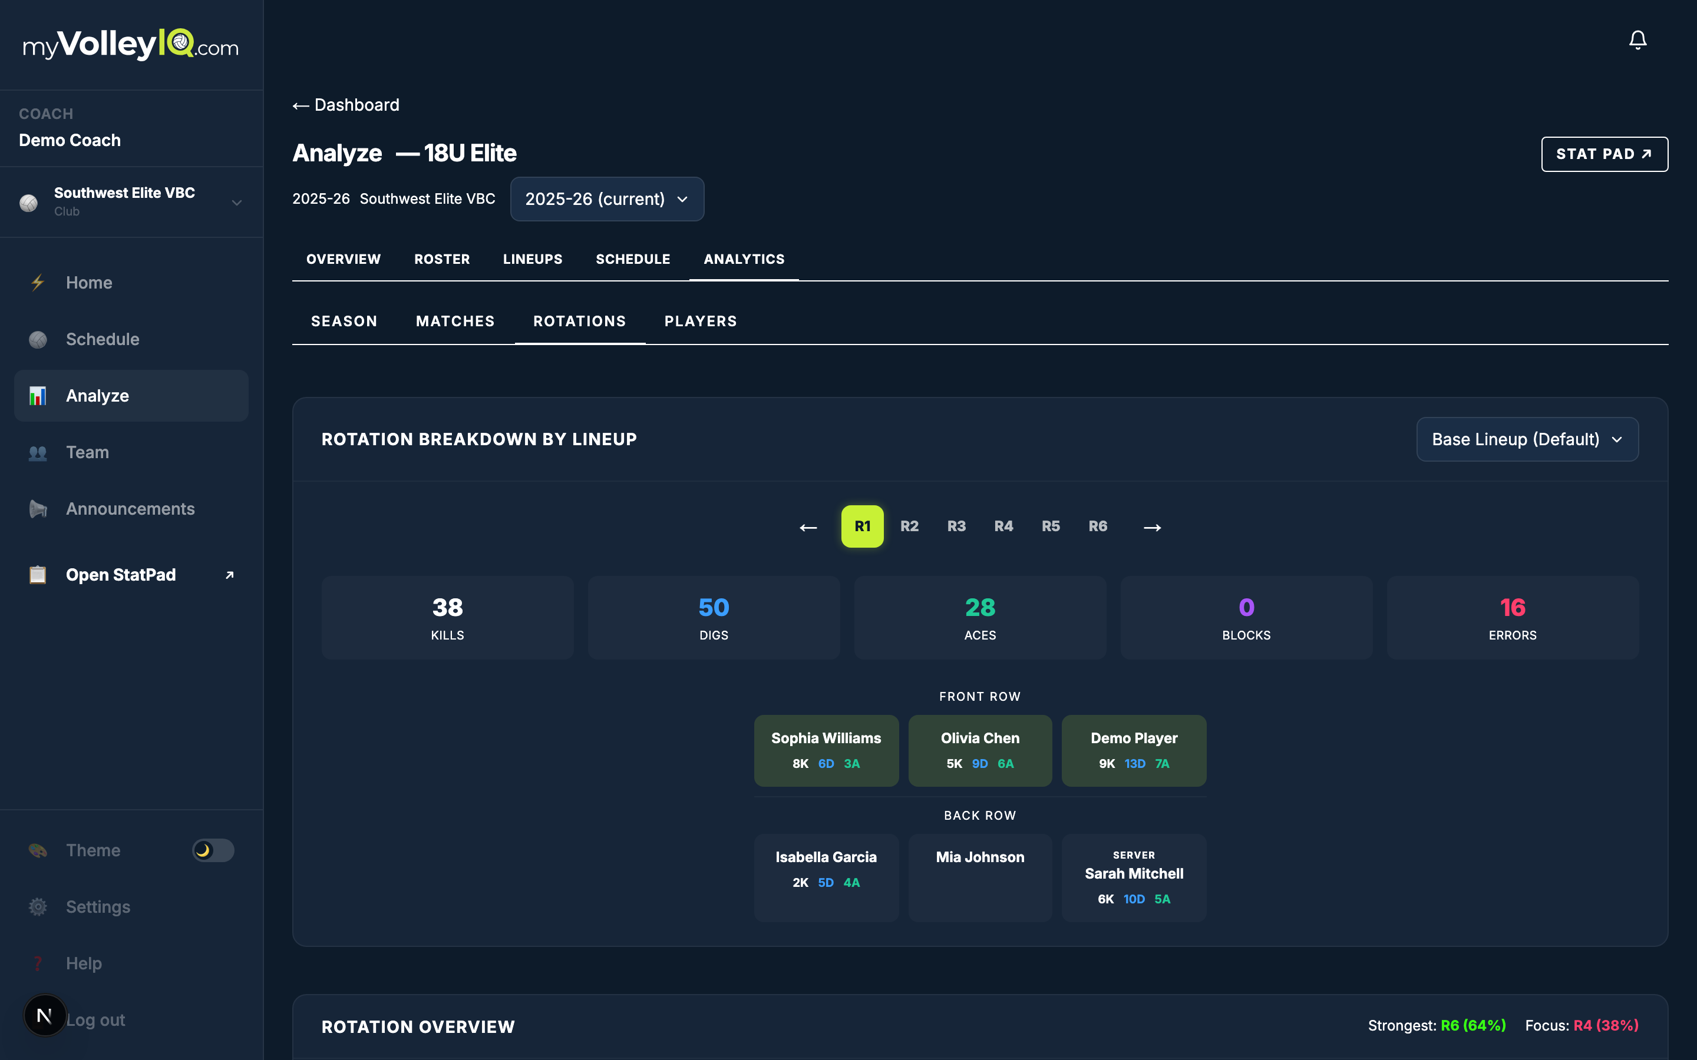
Task: Switch to the Overview tab
Action: (344, 259)
